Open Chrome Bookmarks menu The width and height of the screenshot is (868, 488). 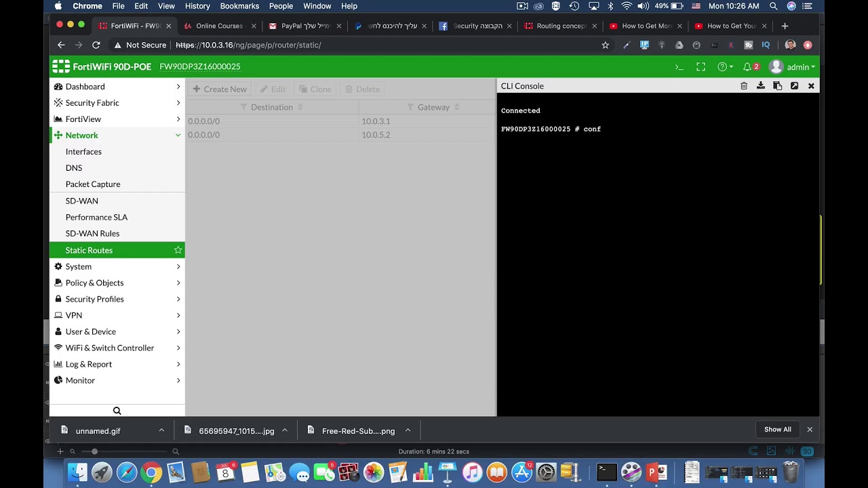click(239, 6)
